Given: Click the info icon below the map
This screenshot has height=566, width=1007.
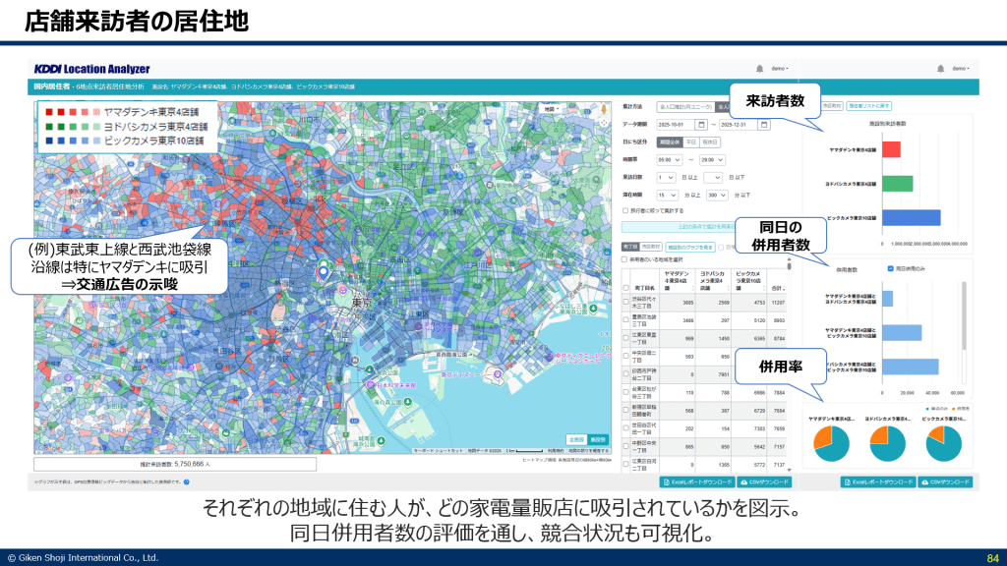Looking at the screenshot, I should coord(187,481).
